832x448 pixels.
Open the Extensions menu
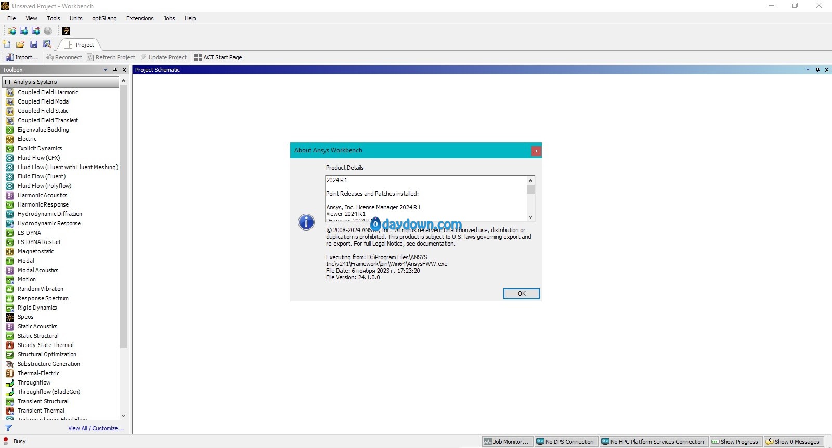[140, 18]
